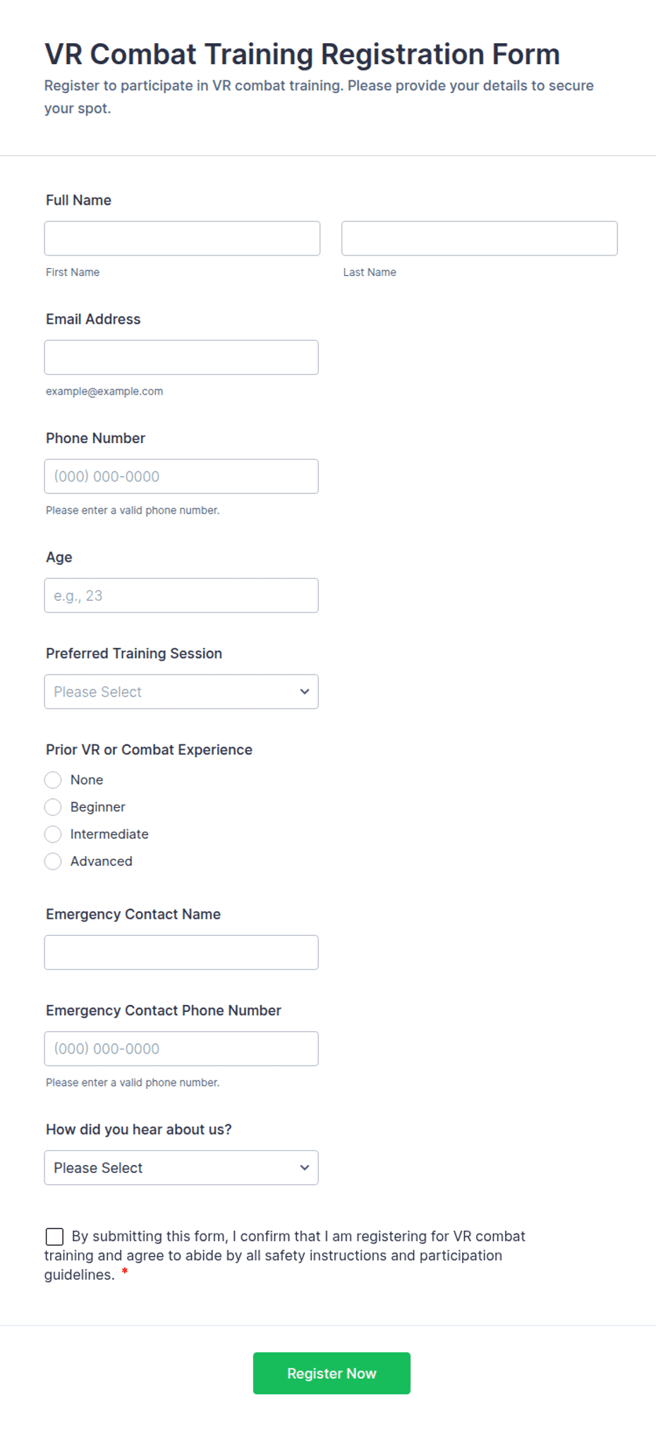Click the Age input box

181,596
